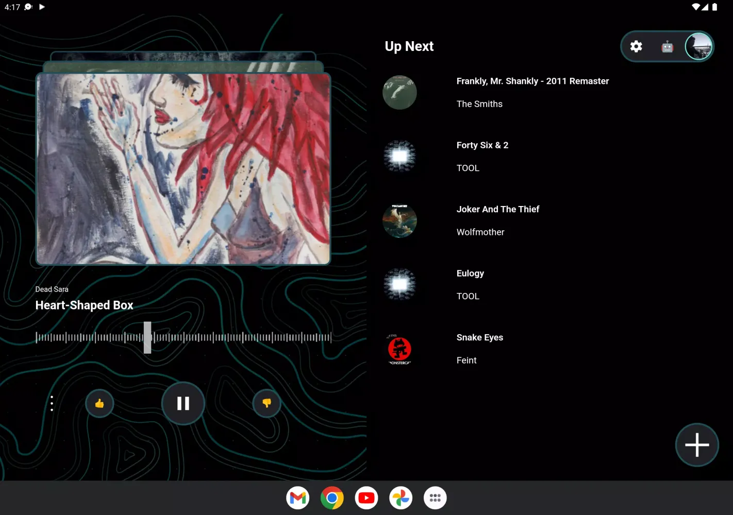Tap Eulogy album thumbnail
Screen dimensions: 733x515
(x=399, y=285)
